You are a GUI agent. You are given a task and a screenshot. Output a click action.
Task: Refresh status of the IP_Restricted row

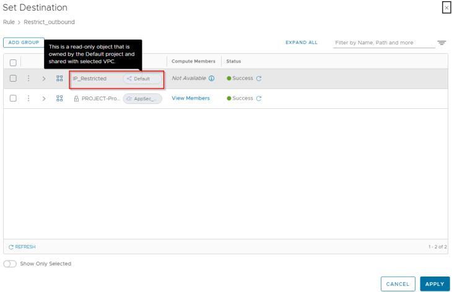(x=259, y=79)
